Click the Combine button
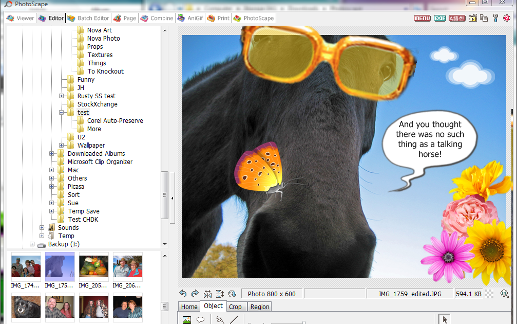 click(157, 18)
